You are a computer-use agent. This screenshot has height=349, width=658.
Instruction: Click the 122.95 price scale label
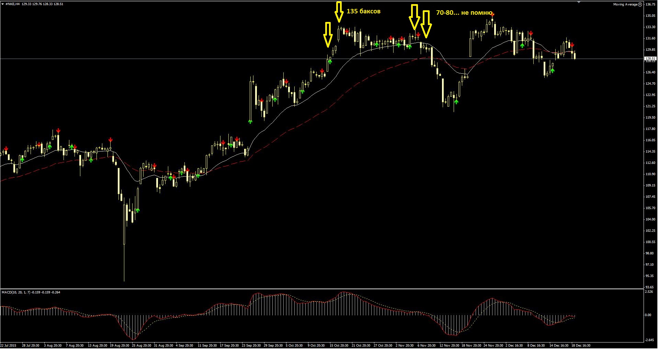pyautogui.click(x=650, y=95)
